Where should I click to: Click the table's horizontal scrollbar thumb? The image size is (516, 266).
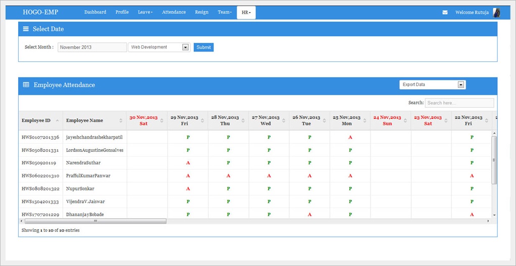pyautogui.click(x=95, y=221)
